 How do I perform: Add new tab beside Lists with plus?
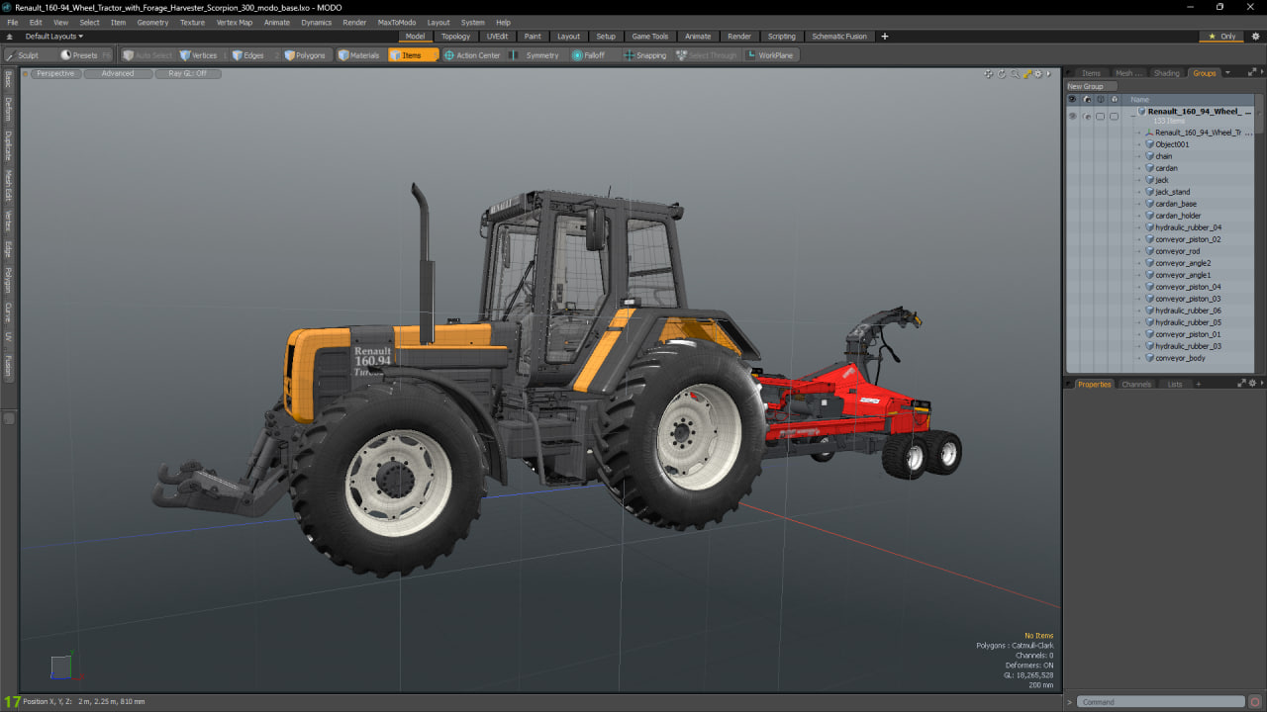(1198, 384)
